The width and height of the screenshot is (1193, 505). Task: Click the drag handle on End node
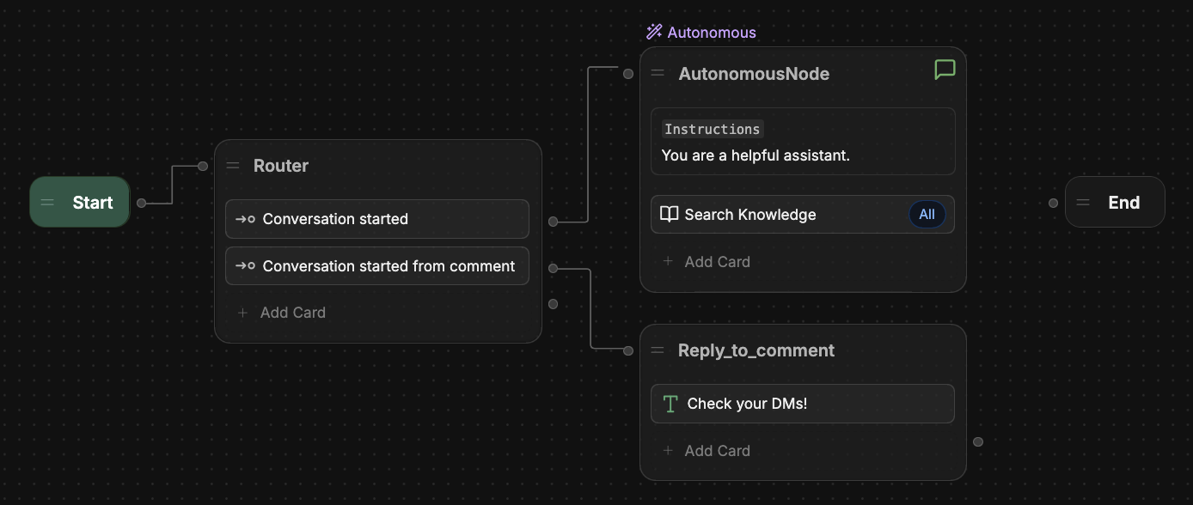tap(1083, 203)
